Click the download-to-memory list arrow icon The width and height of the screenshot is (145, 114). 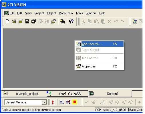pos(61,102)
